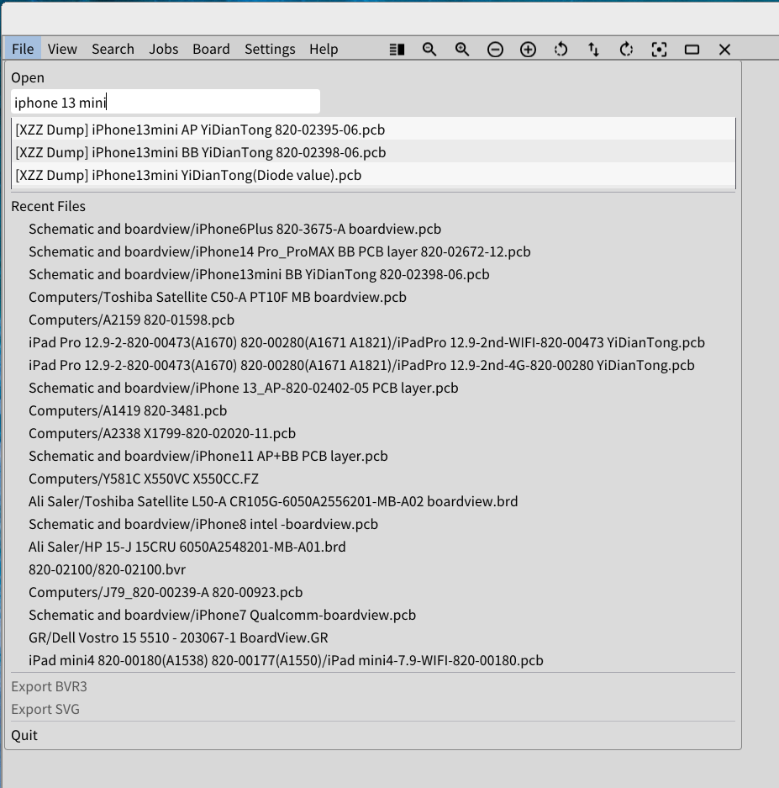The height and width of the screenshot is (788, 779).
Task: Toggle the side panel layout icon
Action: (x=397, y=50)
